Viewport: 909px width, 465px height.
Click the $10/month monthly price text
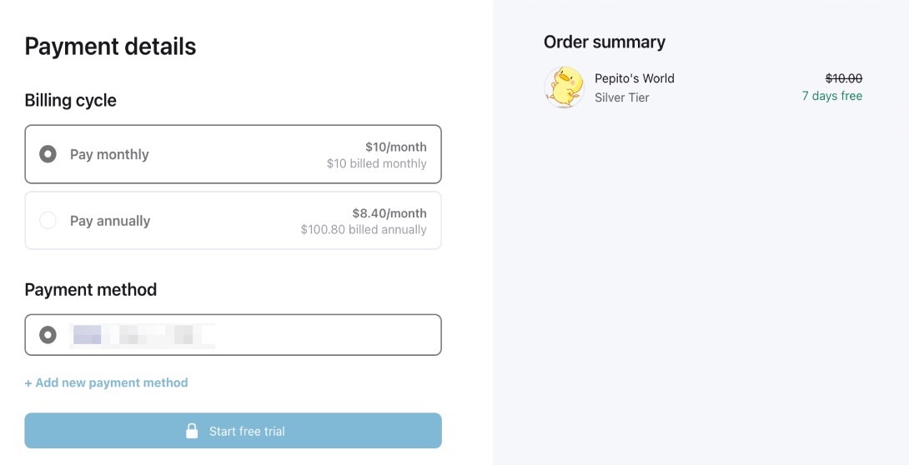tap(395, 147)
